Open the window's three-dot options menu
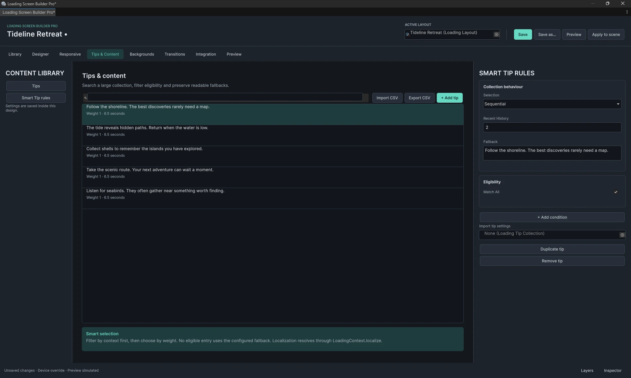 coord(627,12)
